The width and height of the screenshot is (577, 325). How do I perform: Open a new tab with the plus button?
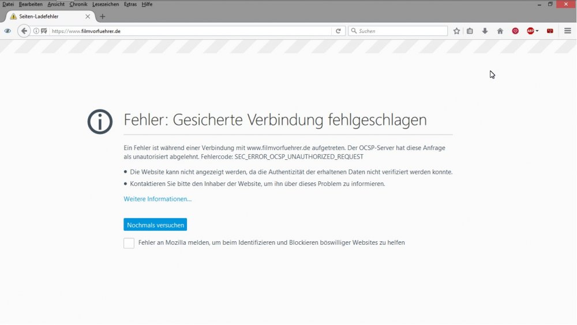click(103, 17)
